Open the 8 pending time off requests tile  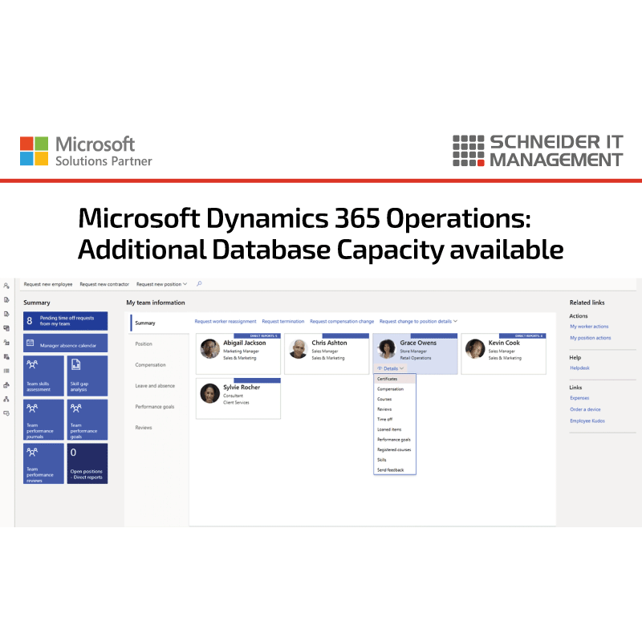(x=66, y=321)
